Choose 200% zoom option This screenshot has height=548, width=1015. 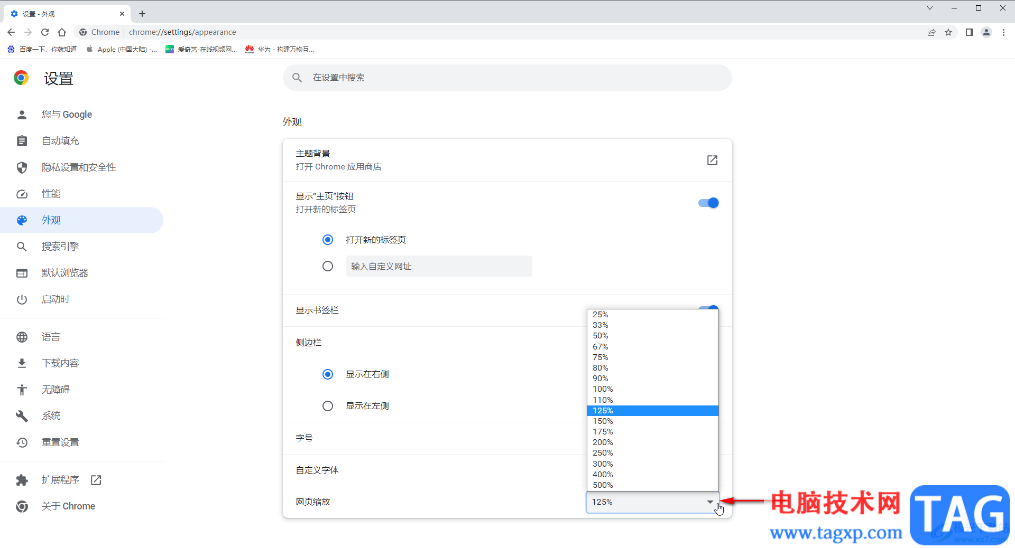(x=652, y=442)
